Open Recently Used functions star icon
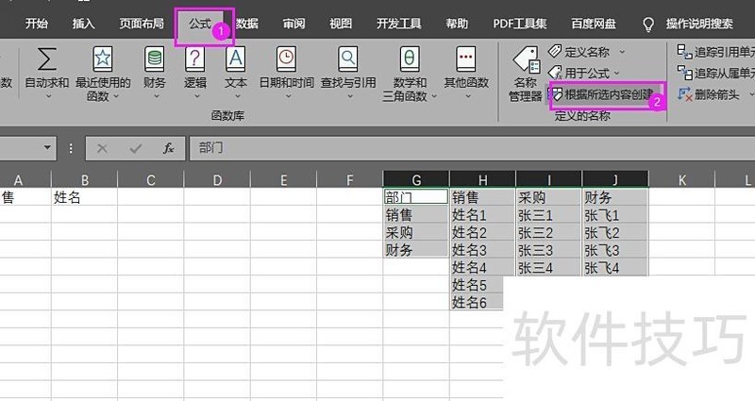The width and height of the screenshot is (755, 401). tap(103, 59)
